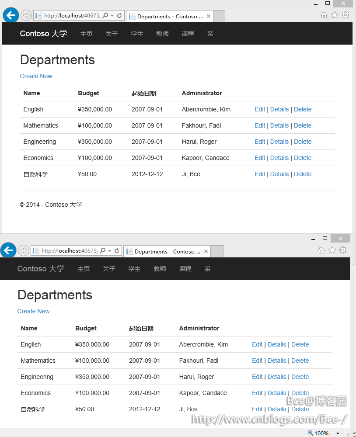Open address dropdown arrow in top window
Viewport: 356px width, 437px height.
112,16
